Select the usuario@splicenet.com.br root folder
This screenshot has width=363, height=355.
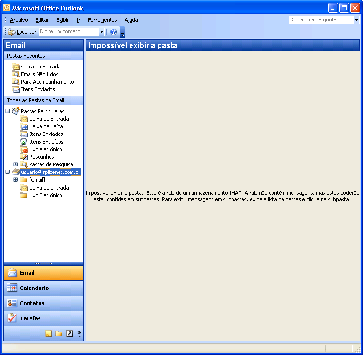pyautogui.click(x=50, y=172)
